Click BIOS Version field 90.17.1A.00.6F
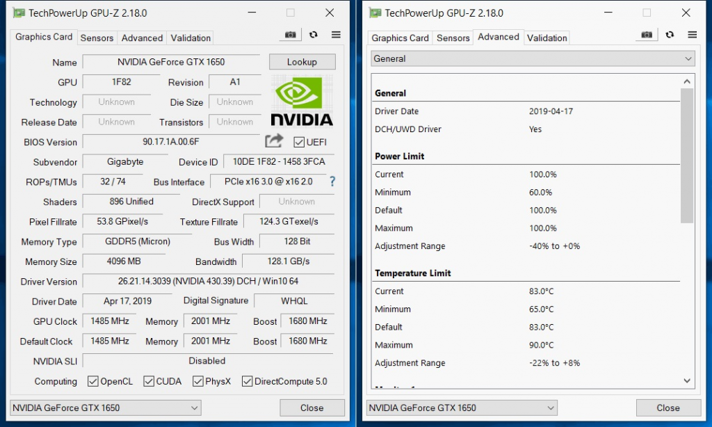The height and width of the screenshot is (427, 712). (x=171, y=141)
